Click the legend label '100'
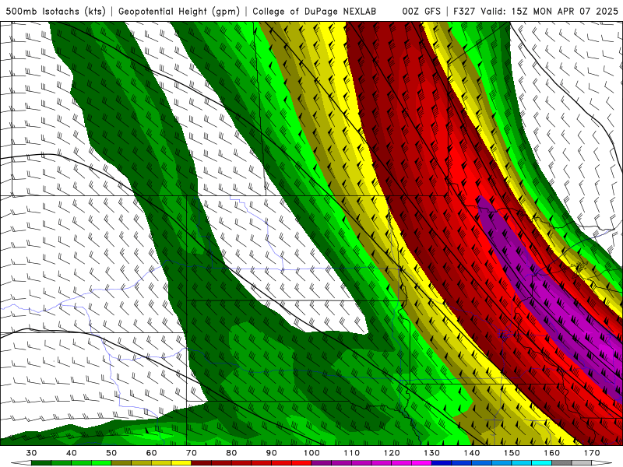 click(x=311, y=453)
